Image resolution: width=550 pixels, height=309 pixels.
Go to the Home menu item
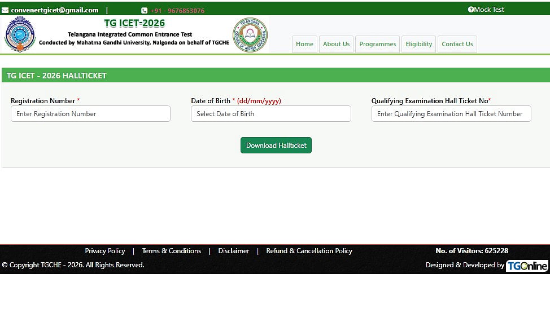304,44
